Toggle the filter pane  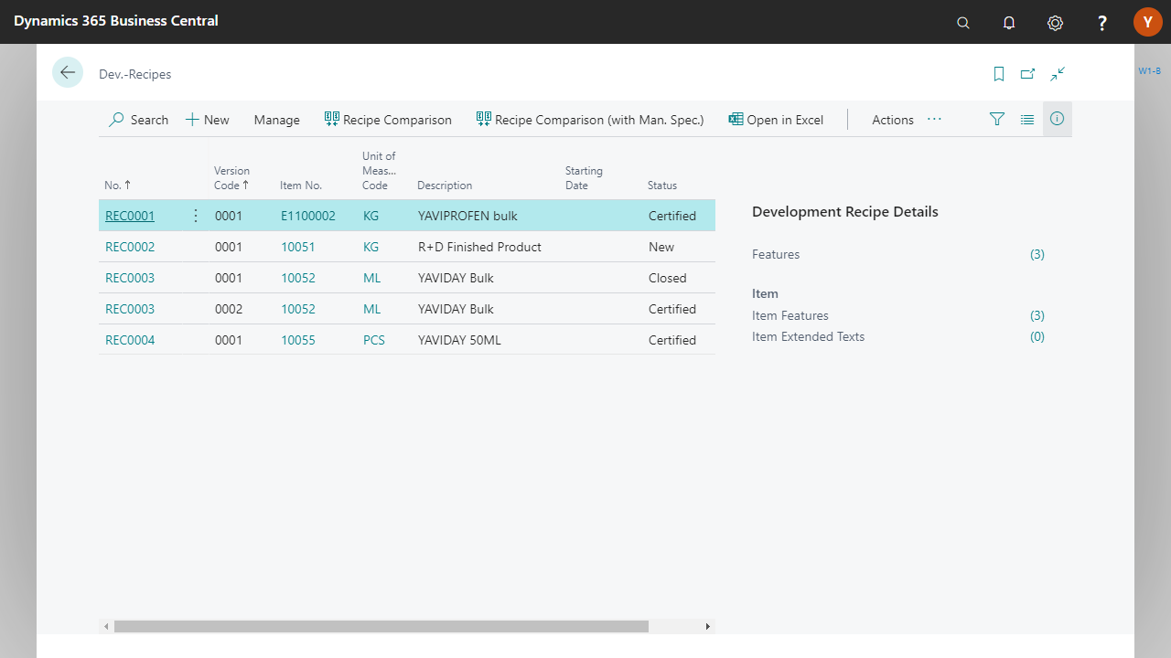pos(997,119)
